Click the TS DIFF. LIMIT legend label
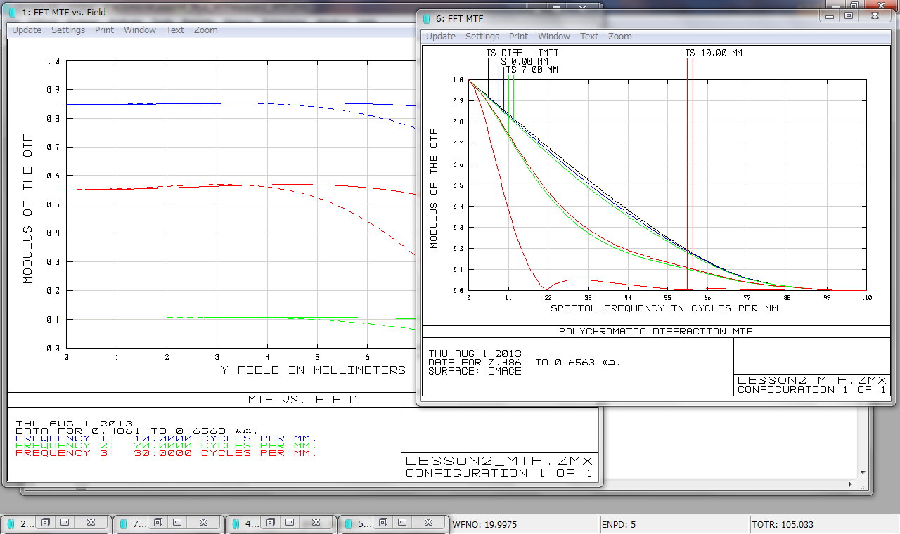 (x=522, y=53)
